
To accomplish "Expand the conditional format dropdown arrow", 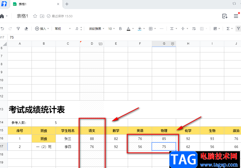I will (219, 29).
